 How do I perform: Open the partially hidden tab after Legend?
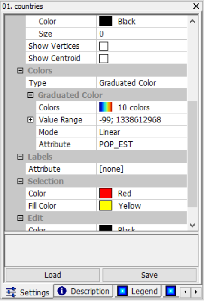[171, 291]
